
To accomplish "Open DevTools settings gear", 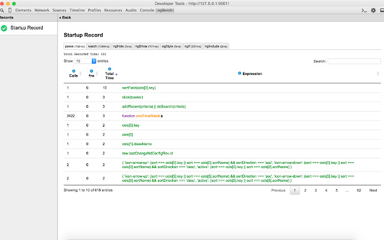I will (x=373, y=10).
